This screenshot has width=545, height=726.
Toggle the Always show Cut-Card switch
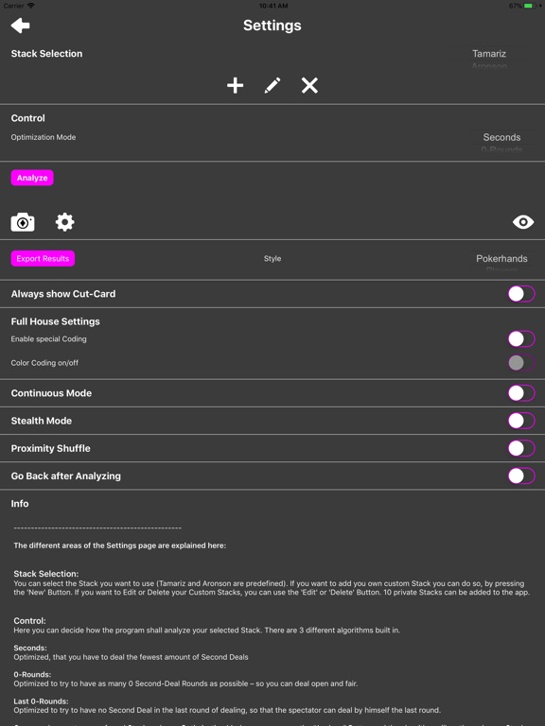coord(521,294)
